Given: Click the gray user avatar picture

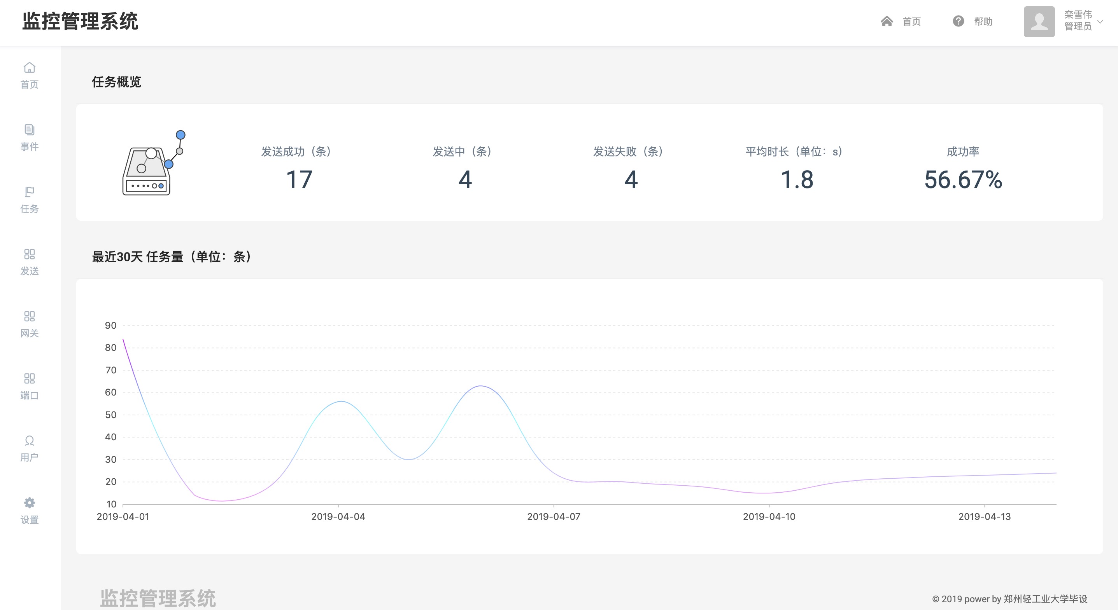Looking at the screenshot, I should (x=1039, y=21).
